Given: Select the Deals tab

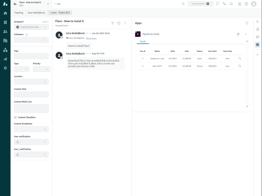Looking at the screenshot, I should tap(143, 41).
